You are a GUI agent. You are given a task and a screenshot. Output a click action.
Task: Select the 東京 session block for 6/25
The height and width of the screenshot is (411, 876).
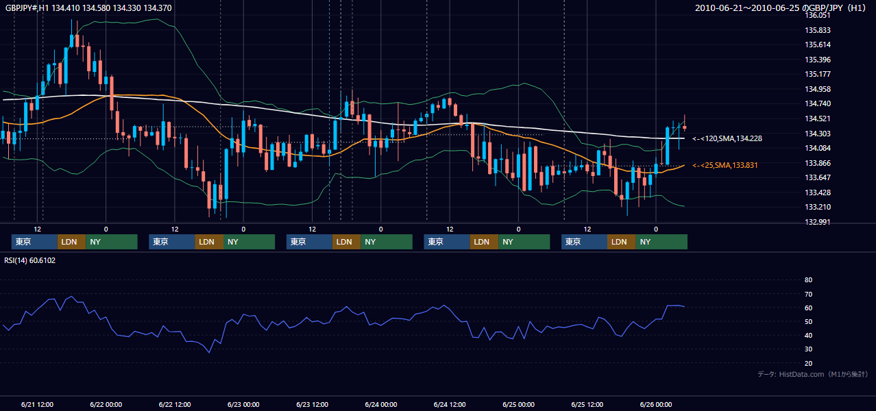point(585,242)
